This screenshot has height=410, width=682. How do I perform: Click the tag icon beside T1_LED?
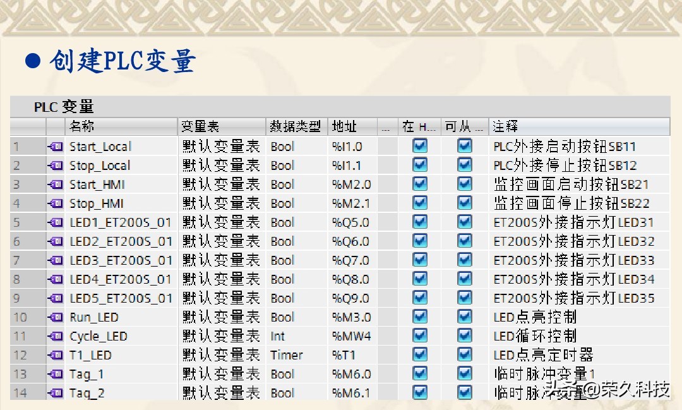55,355
